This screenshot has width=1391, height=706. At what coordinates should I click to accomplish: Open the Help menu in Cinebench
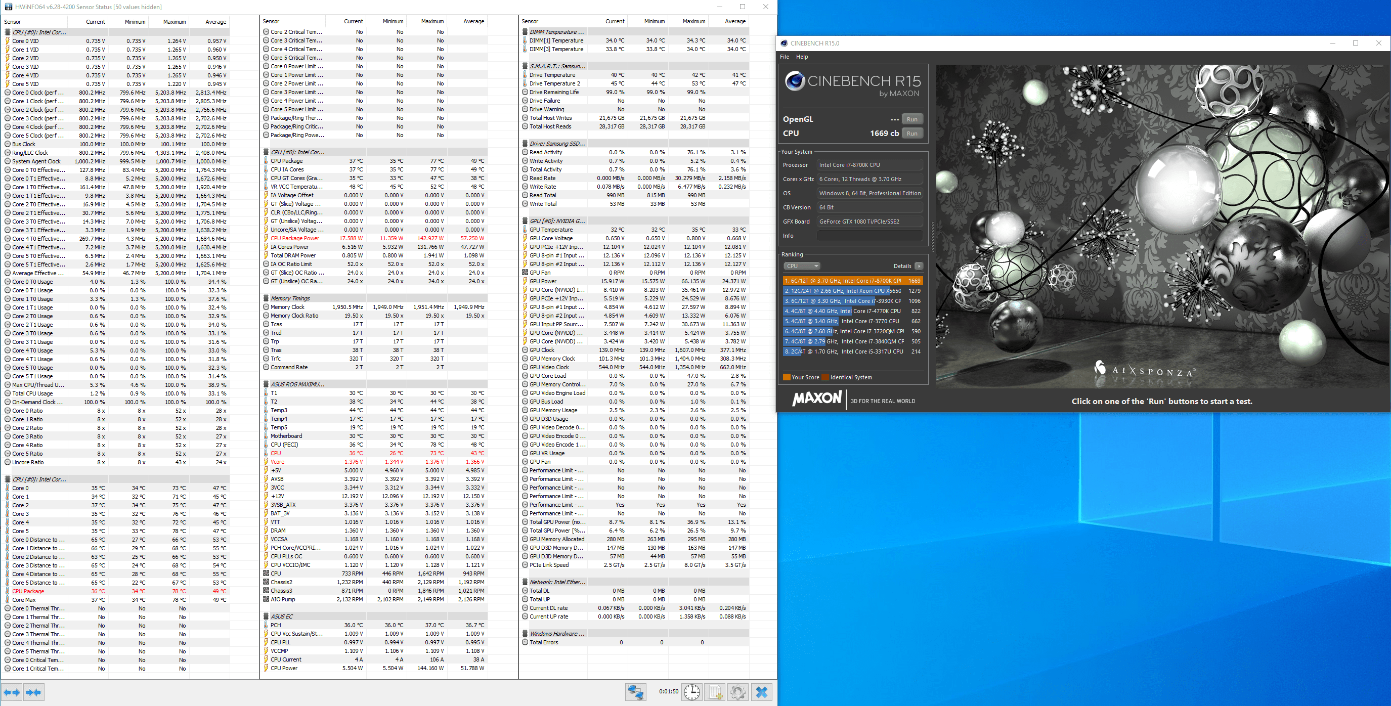click(802, 57)
